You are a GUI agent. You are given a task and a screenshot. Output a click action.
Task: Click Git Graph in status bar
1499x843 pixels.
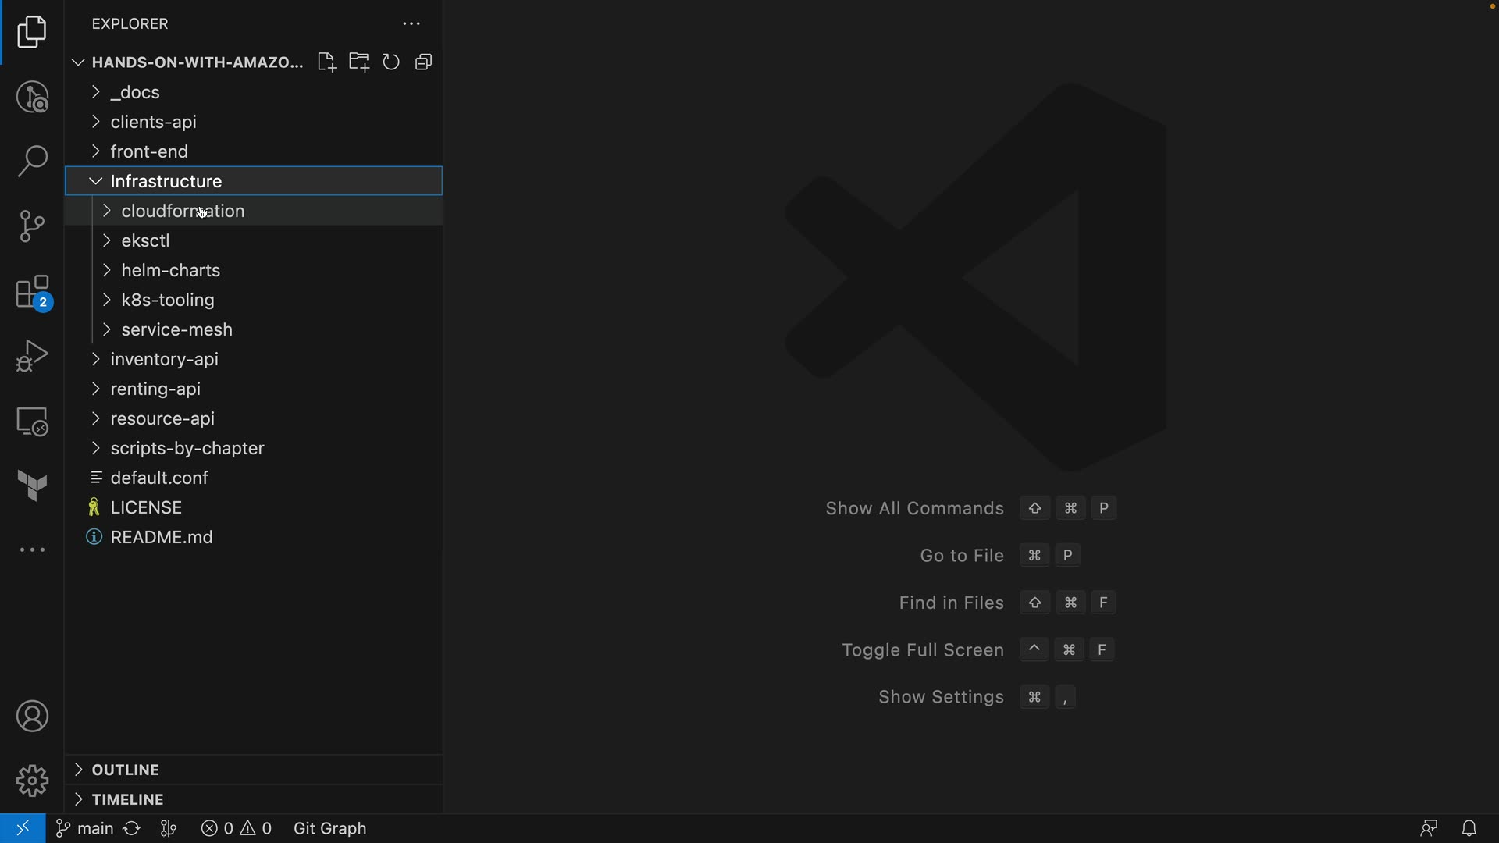pyautogui.click(x=329, y=828)
